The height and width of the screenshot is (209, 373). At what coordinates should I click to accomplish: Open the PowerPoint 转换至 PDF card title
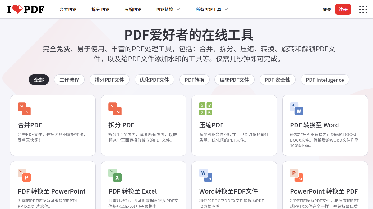(324, 191)
